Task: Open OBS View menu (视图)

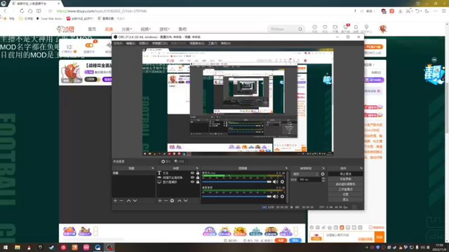Action: tap(144, 44)
